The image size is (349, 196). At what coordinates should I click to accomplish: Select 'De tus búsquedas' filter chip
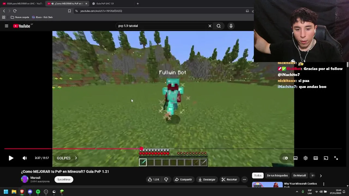277,176
